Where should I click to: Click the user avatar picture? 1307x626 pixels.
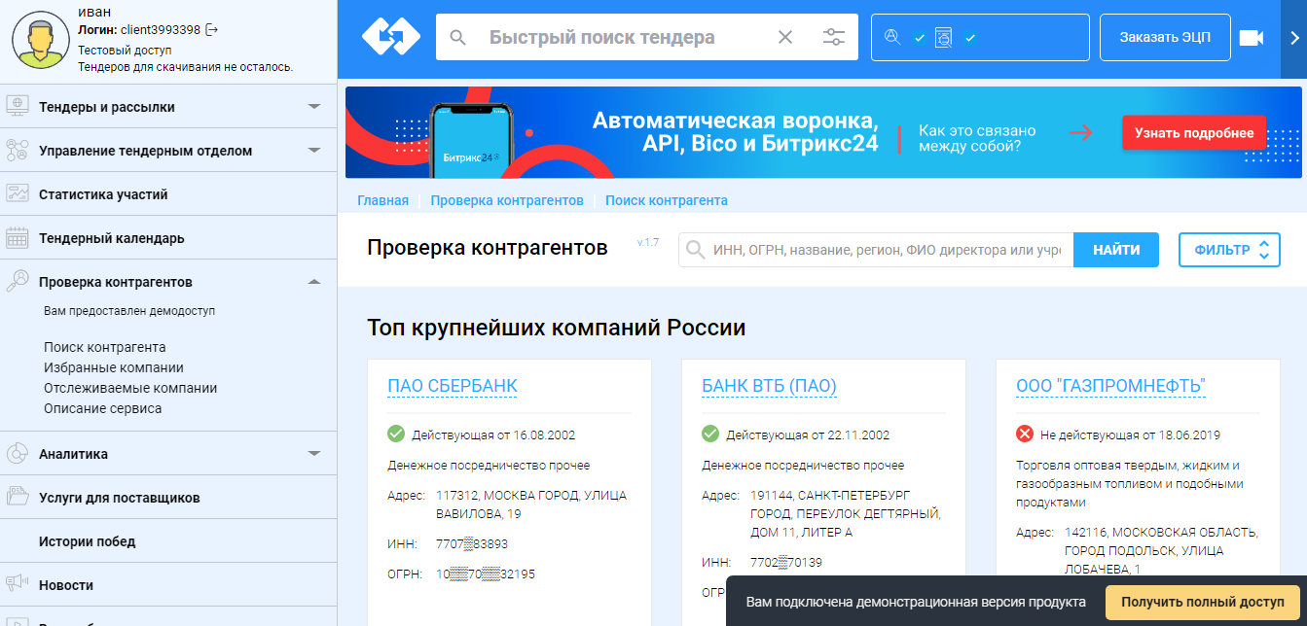tap(39, 40)
